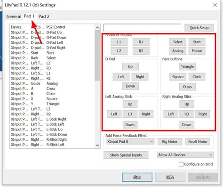
Task: Cancel with the 取消 button
Action: coord(170,178)
